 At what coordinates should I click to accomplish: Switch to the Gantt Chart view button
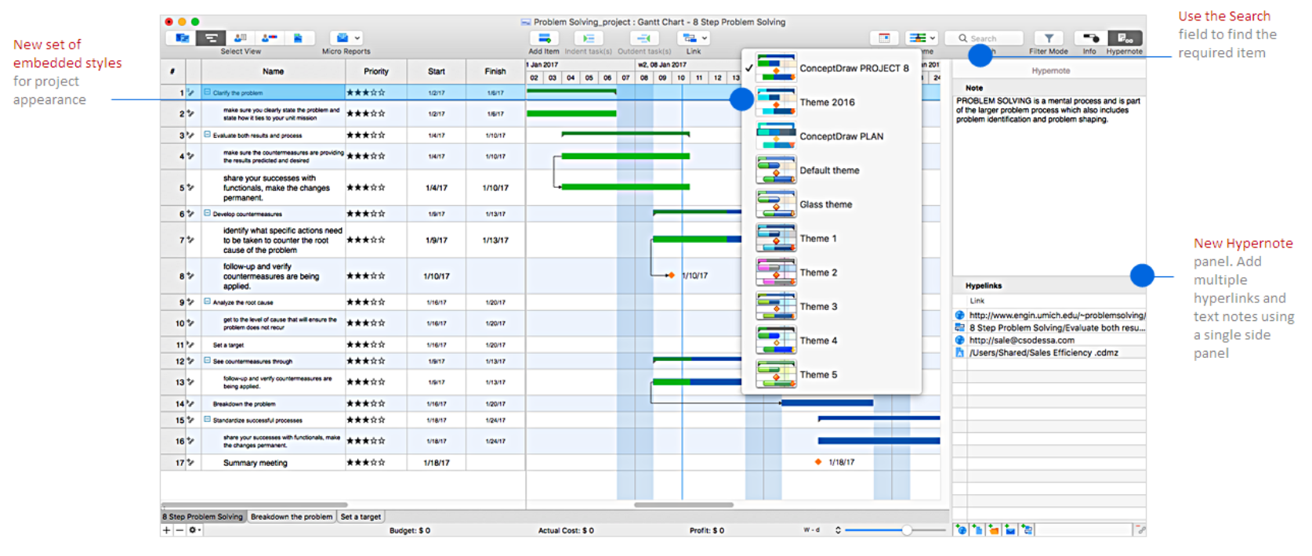211,38
